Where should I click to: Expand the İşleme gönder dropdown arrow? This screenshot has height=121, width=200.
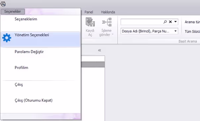(113, 35)
